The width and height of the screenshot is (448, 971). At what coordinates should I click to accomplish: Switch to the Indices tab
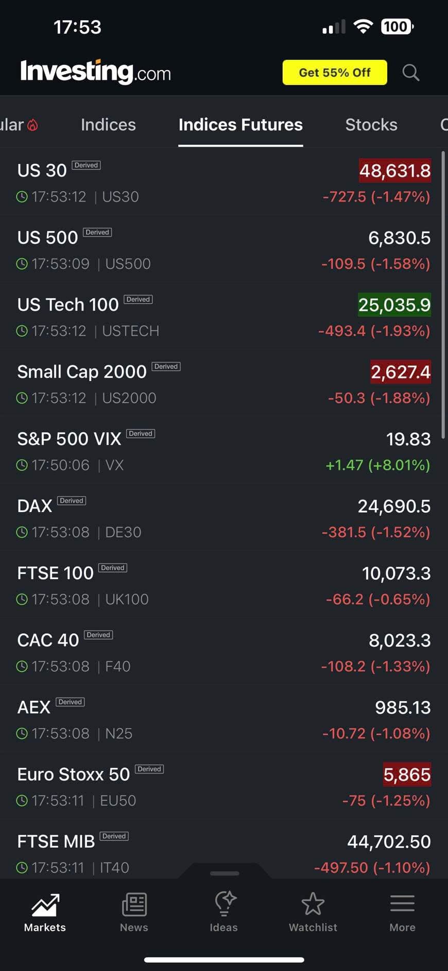(108, 125)
